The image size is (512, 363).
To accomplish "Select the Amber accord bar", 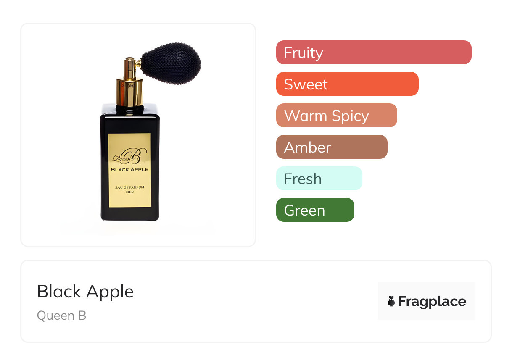I will 332,147.
